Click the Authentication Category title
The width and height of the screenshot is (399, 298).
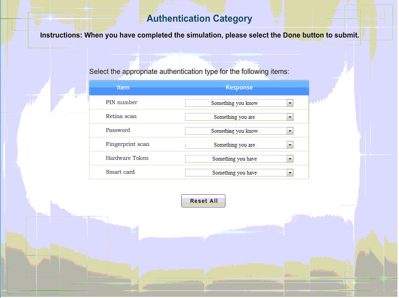(199, 19)
